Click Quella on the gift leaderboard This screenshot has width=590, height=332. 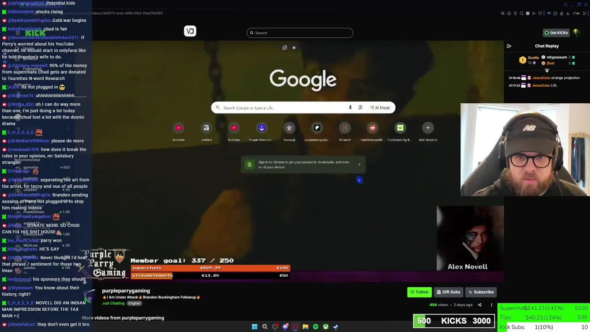[x=533, y=58]
